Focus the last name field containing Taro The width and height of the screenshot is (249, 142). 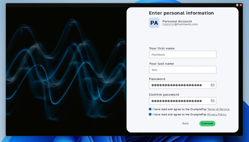(x=183, y=70)
